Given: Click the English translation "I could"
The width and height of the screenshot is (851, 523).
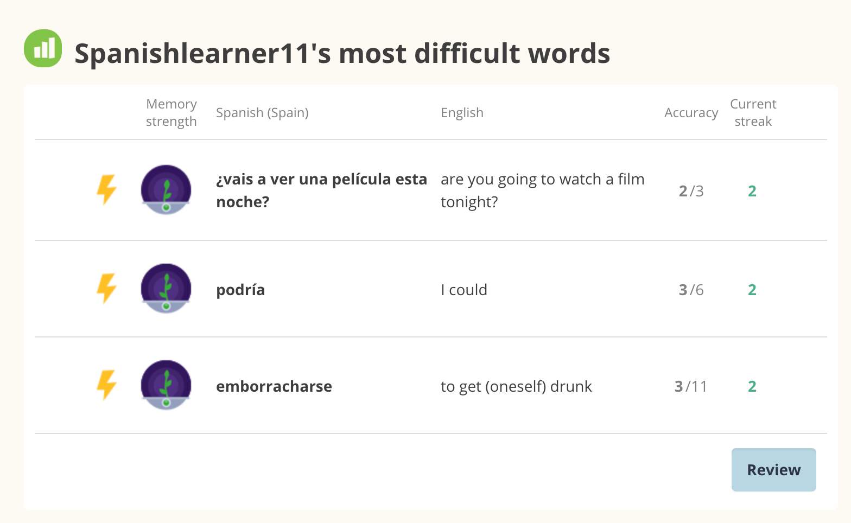Looking at the screenshot, I should pos(464,290).
